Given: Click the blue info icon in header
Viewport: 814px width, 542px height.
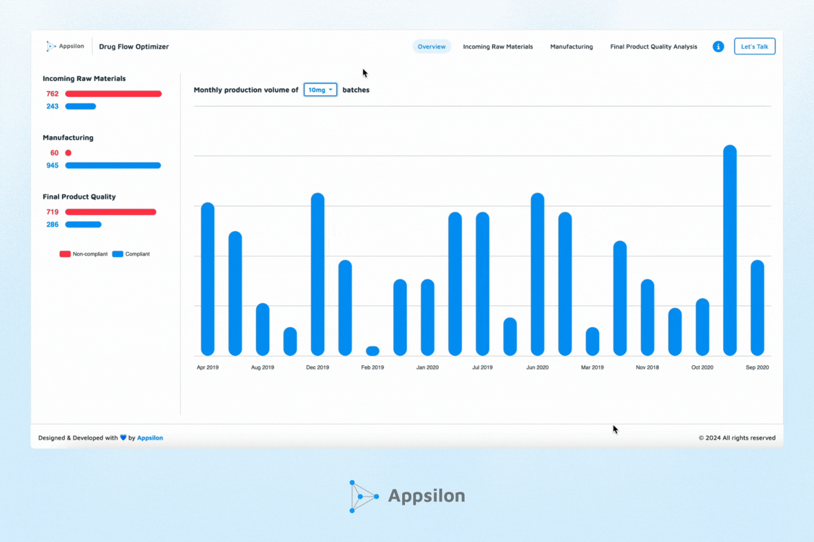Looking at the screenshot, I should [718, 46].
